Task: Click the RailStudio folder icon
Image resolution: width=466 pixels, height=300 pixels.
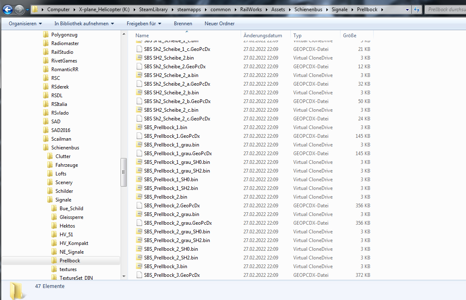Action: 46,52
